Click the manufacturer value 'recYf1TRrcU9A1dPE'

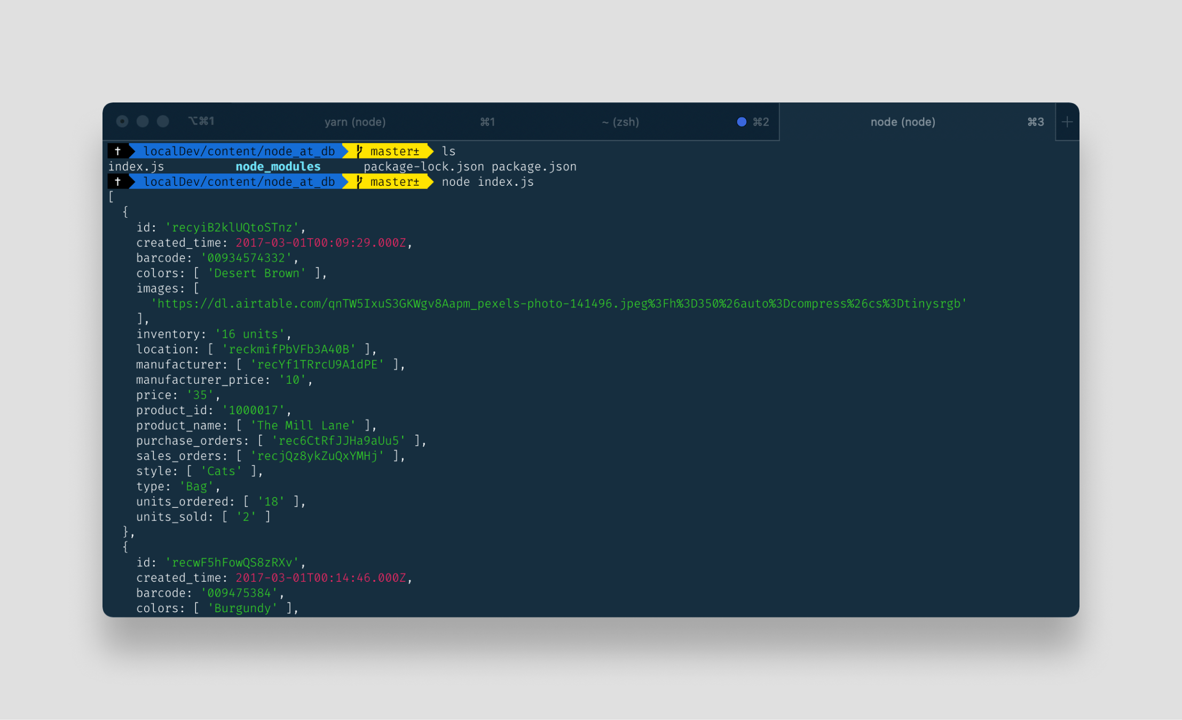(x=317, y=365)
